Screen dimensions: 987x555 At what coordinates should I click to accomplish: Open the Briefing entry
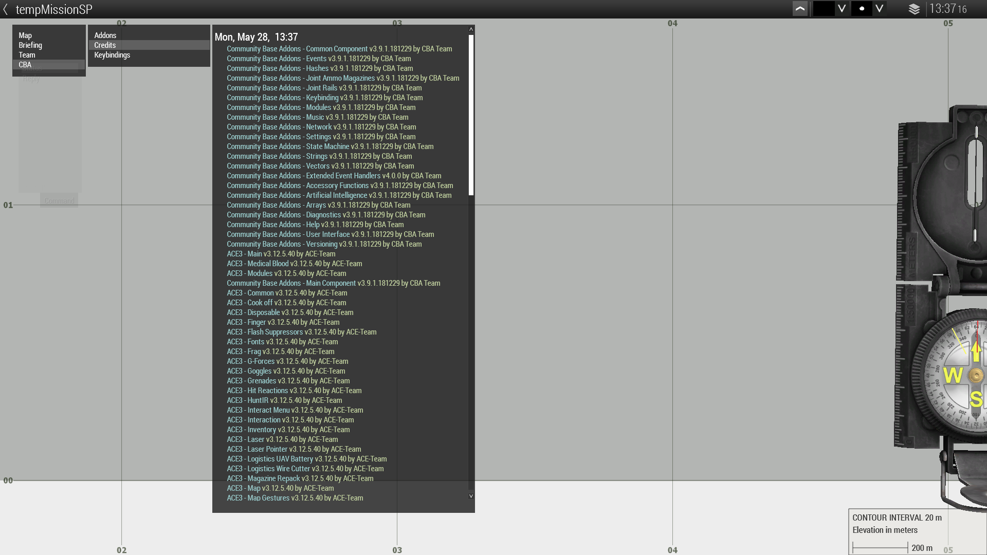point(30,45)
